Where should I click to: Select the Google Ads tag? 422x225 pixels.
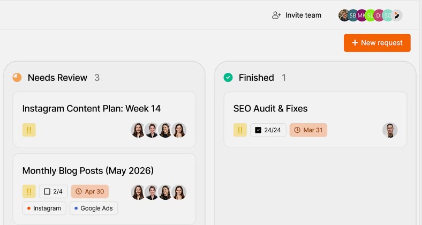pos(94,208)
